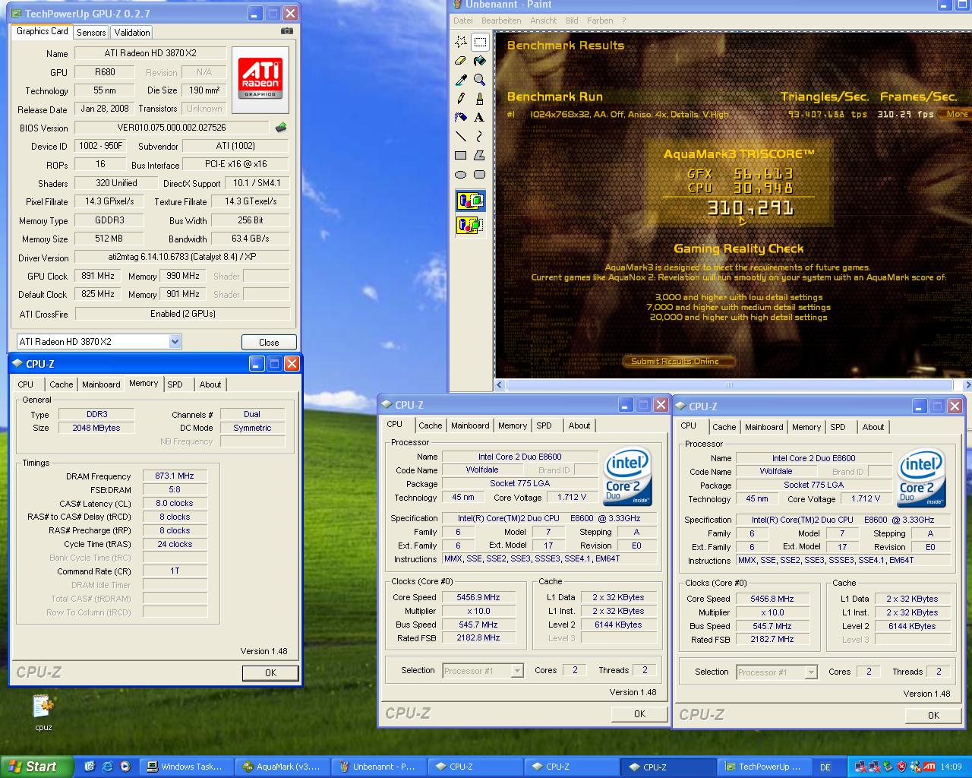Switch to the Sensors tab in GPU-Z

tap(91, 33)
